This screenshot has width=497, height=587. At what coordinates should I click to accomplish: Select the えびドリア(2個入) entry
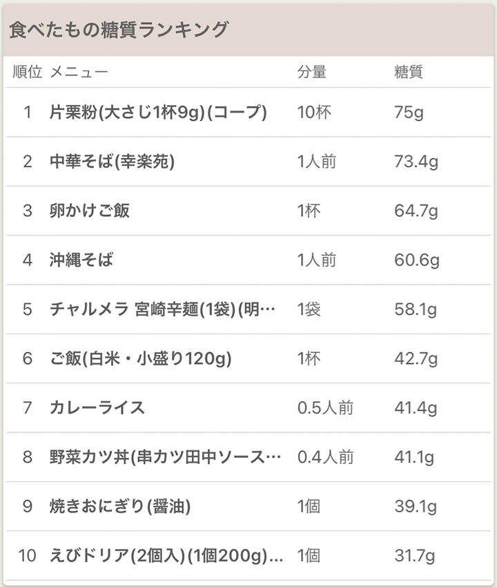tap(248, 555)
